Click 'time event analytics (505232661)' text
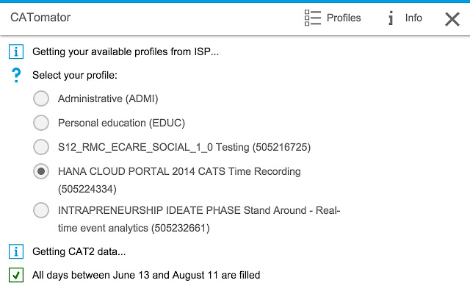The height and width of the screenshot is (294, 470). tap(134, 228)
